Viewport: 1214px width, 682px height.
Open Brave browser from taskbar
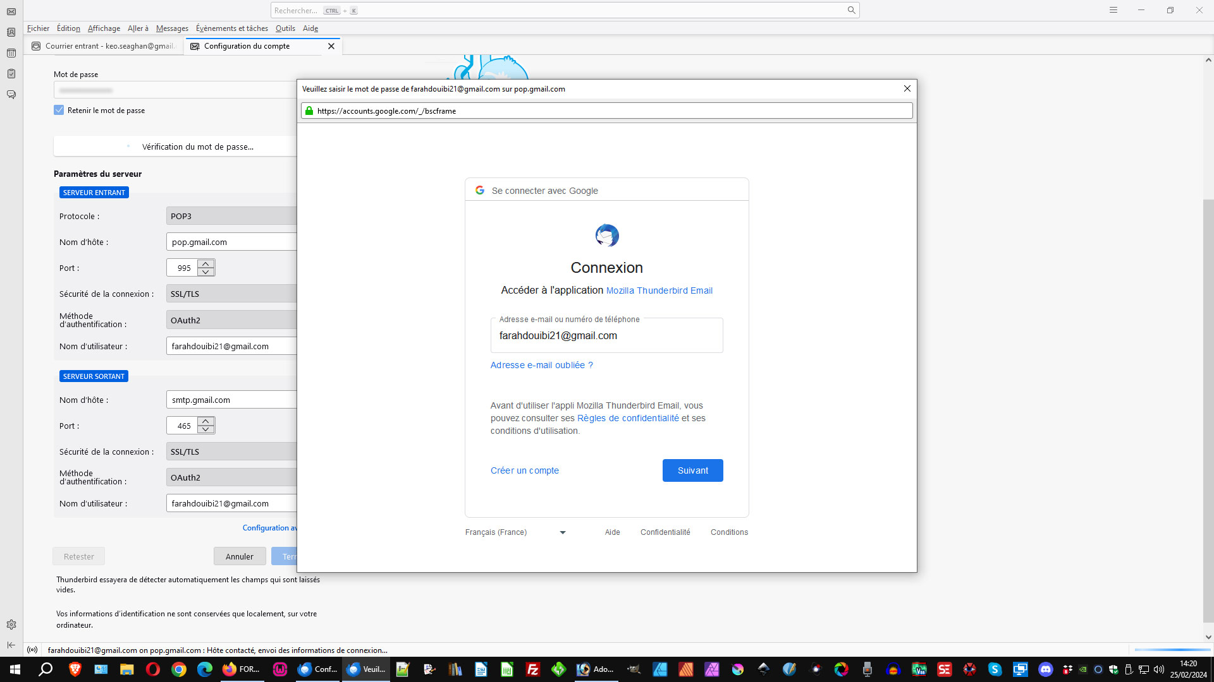[75, 669]
